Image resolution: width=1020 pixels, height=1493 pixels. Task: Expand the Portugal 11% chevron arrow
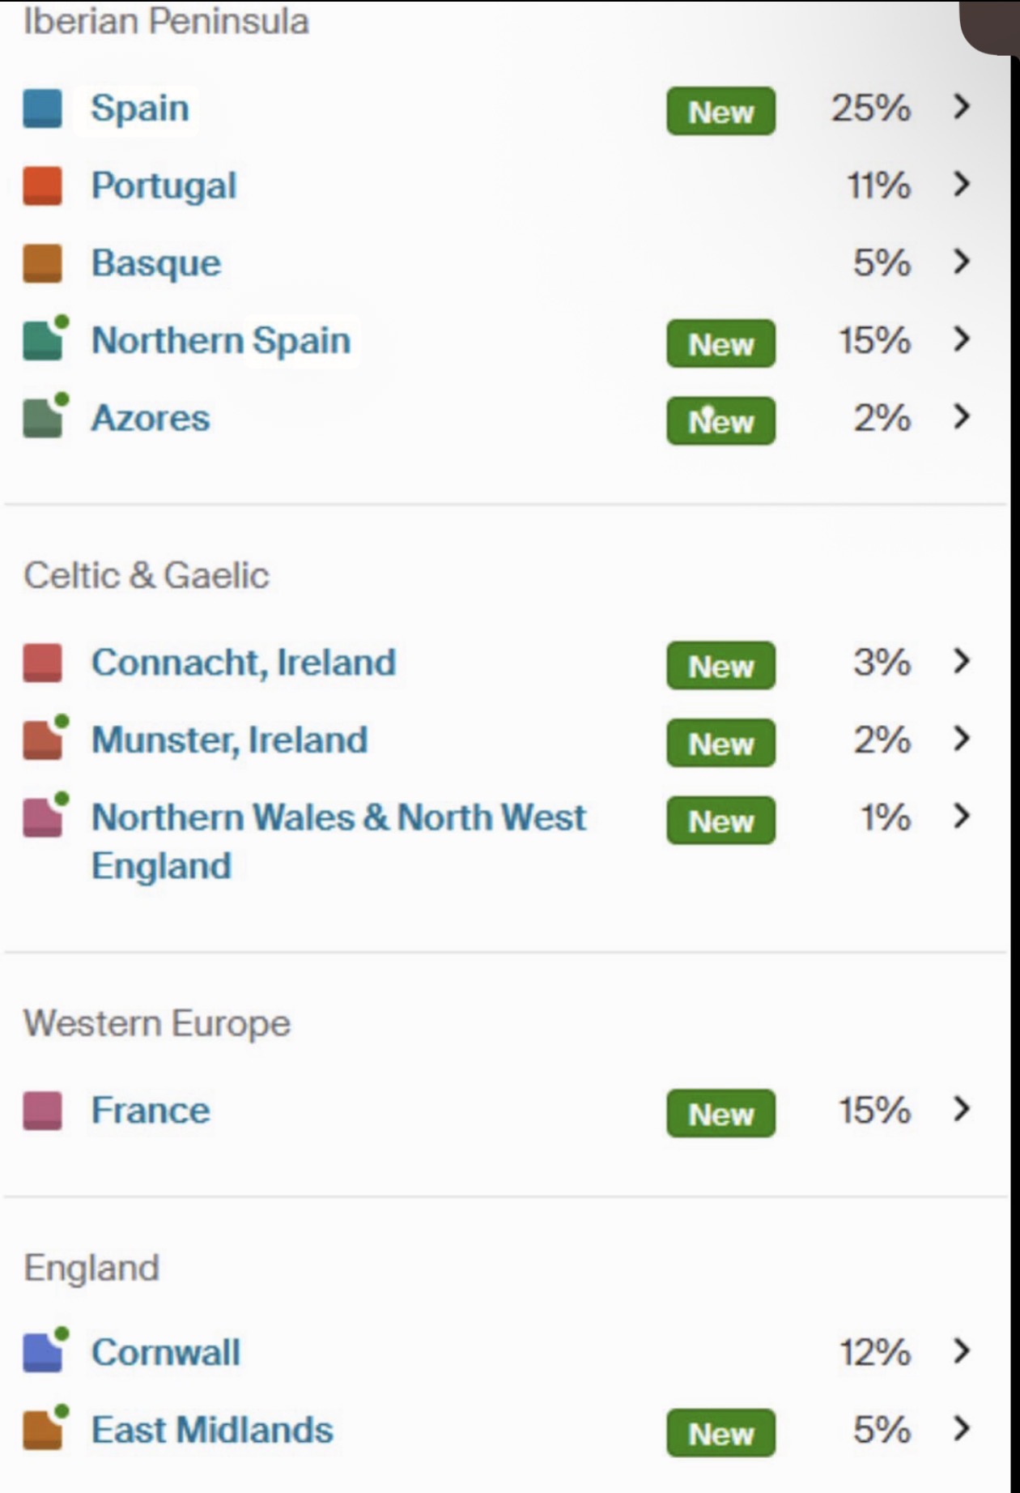click(x=961, y=185)
